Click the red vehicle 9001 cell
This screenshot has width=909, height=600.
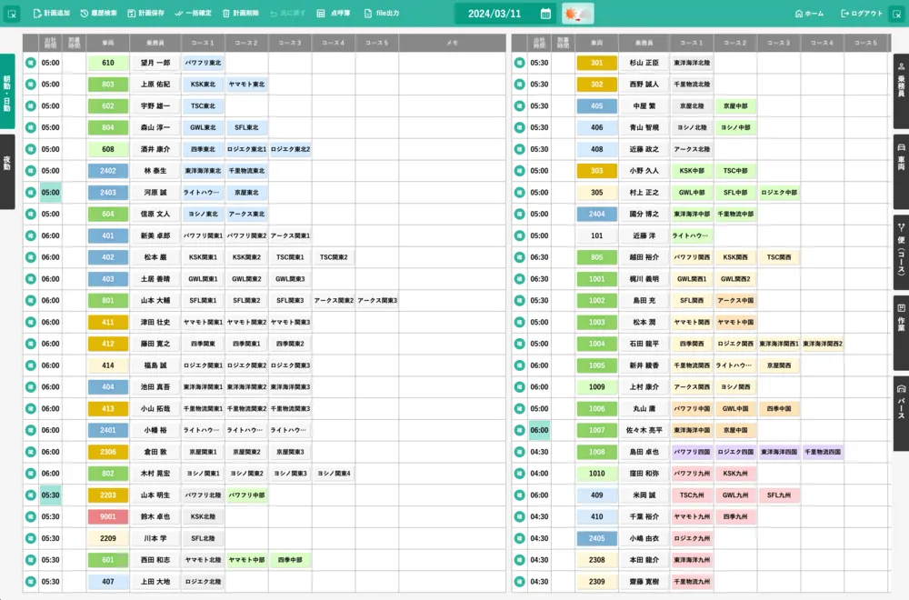pos(108,516)
